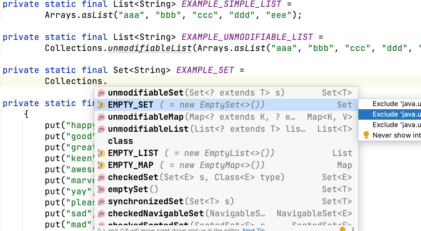Click the field icon next to EMPTY_LIST
Viewport: 421px width, 231px height.
101,153
